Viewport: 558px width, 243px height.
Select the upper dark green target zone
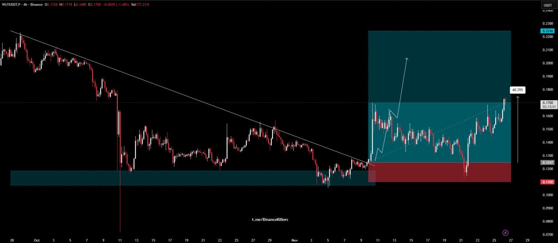(x=439, y=65)
